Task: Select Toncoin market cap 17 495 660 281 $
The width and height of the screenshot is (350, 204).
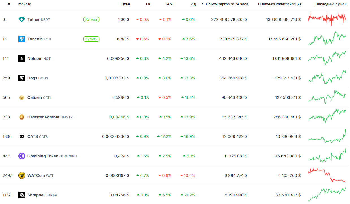Action: pyautogui.click(x=285, y=39)
